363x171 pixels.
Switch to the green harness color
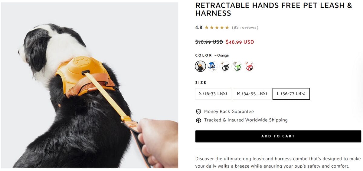pos(237,66)
